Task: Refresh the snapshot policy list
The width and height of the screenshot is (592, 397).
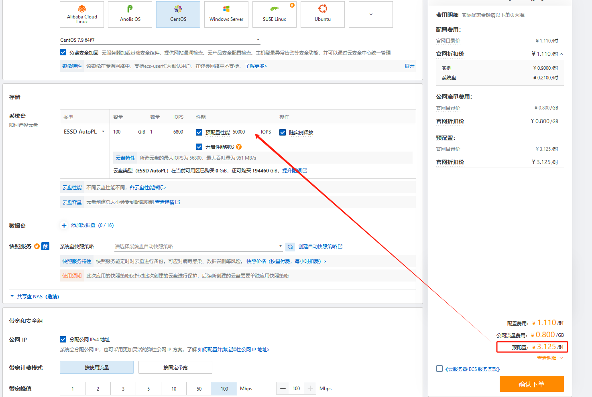Action: (290, 247)
